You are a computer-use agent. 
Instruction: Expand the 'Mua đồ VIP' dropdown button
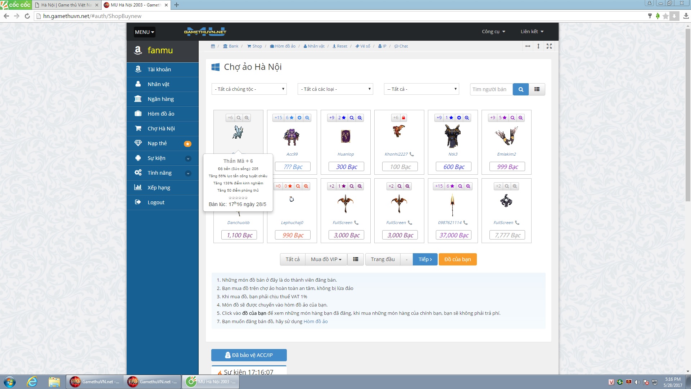pyautogui.click(x=326, y=259)
